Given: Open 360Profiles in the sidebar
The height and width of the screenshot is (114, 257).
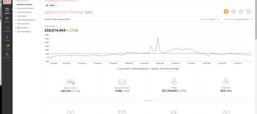Looking at the screenshot, I should pyautogui.click(x=7, y=29).
